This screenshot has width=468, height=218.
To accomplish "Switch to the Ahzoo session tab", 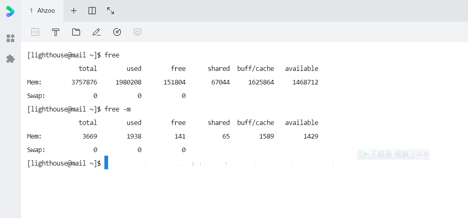I will point(43,11).
